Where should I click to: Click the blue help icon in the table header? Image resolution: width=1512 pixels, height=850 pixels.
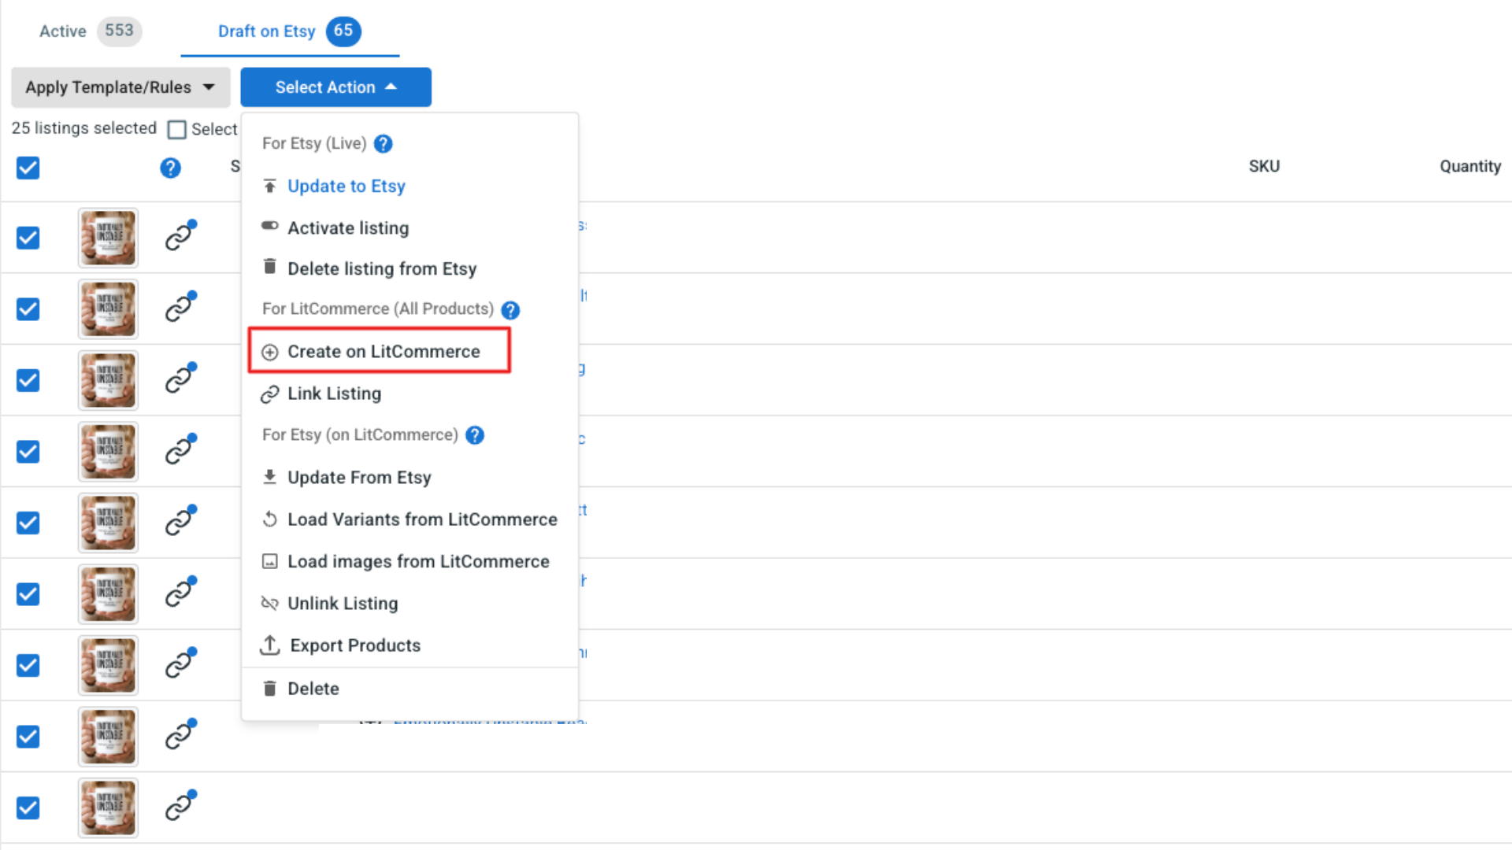(x=170, y=168)
